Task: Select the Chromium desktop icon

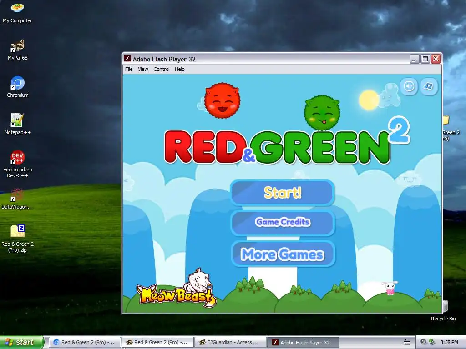Action: [18, 87]
